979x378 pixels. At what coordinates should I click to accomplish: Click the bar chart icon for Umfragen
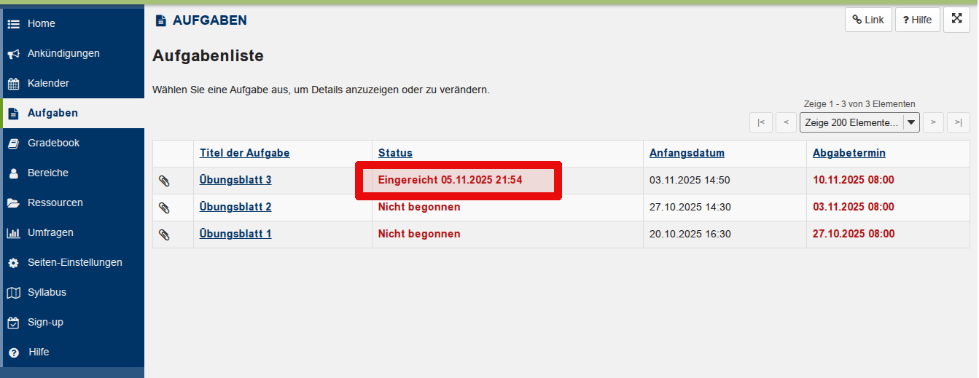(13, 233)
